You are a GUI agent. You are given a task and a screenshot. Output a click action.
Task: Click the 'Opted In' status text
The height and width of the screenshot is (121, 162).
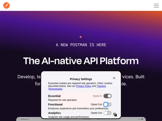97,96
